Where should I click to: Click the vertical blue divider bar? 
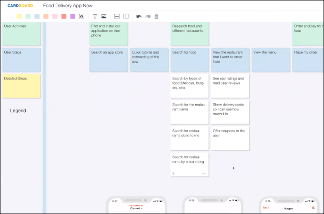(44, 117)
